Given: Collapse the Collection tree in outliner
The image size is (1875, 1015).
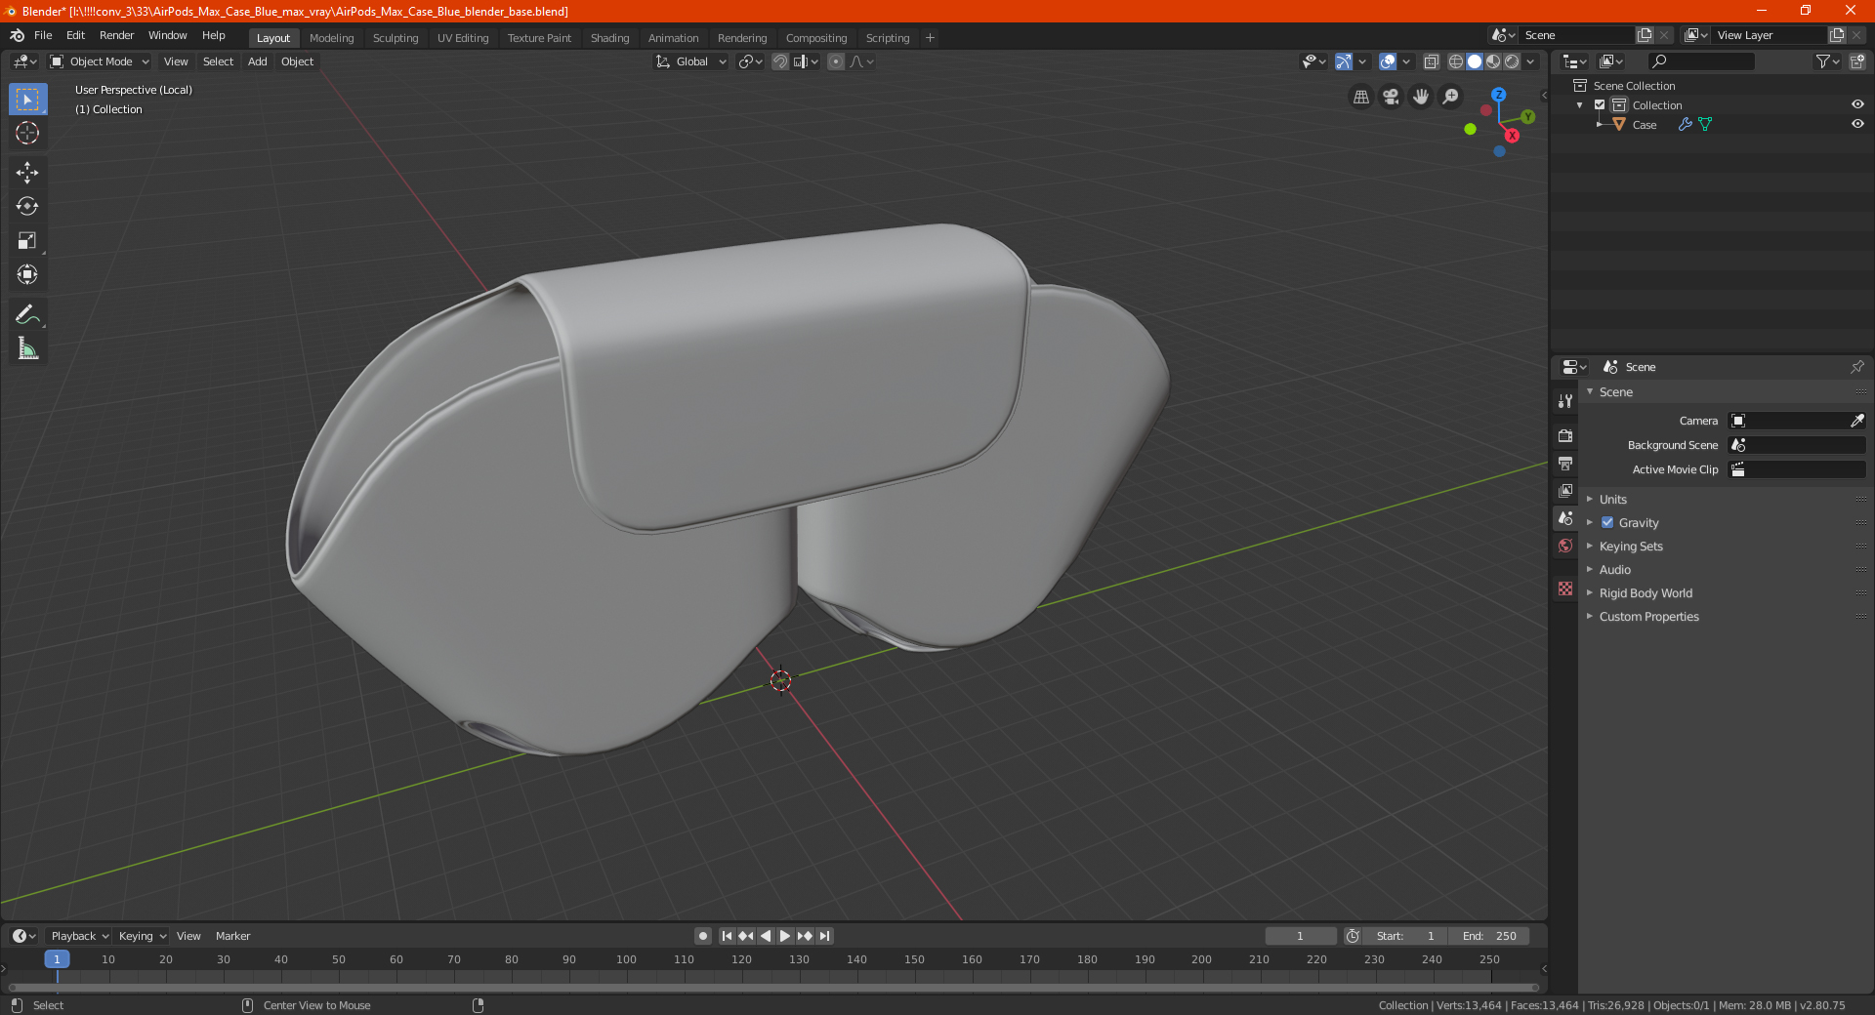Looking at the screenshot, I should pos(1580,104).
